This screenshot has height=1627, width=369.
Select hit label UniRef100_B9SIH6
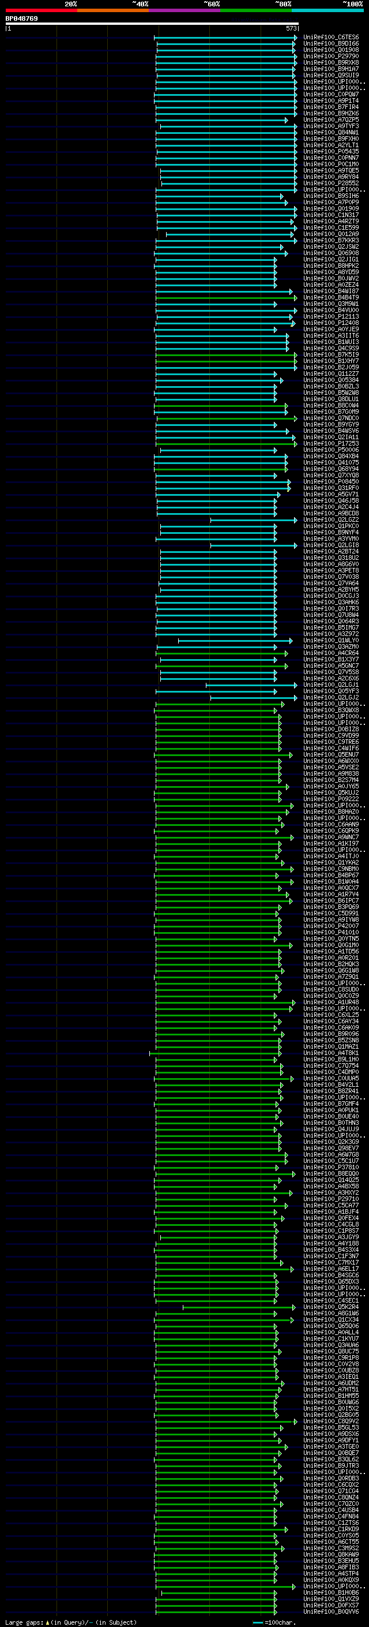click(x=331, y=196)
